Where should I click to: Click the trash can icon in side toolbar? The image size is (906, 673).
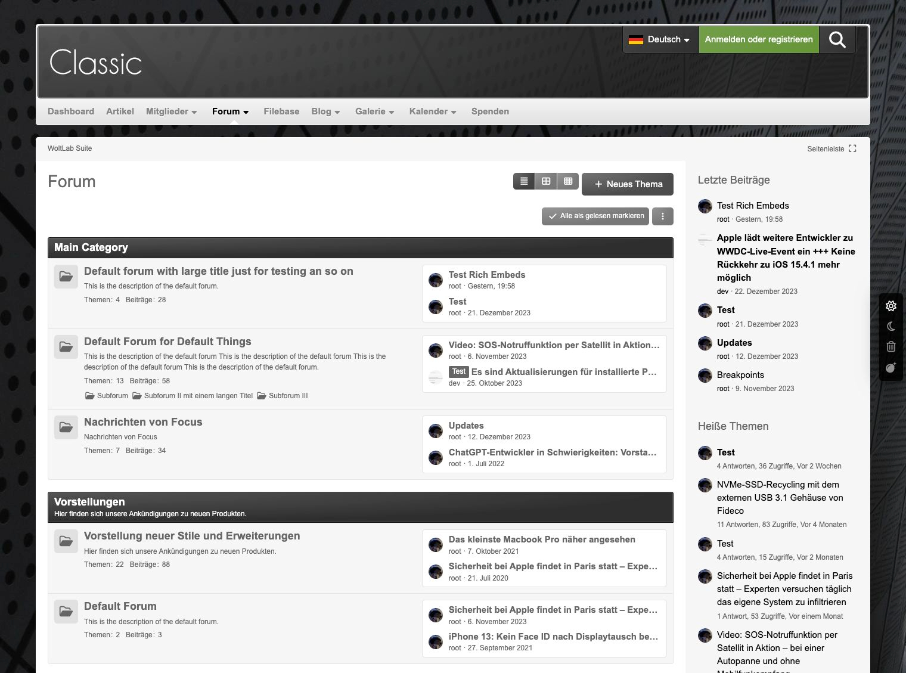[891, 347]
